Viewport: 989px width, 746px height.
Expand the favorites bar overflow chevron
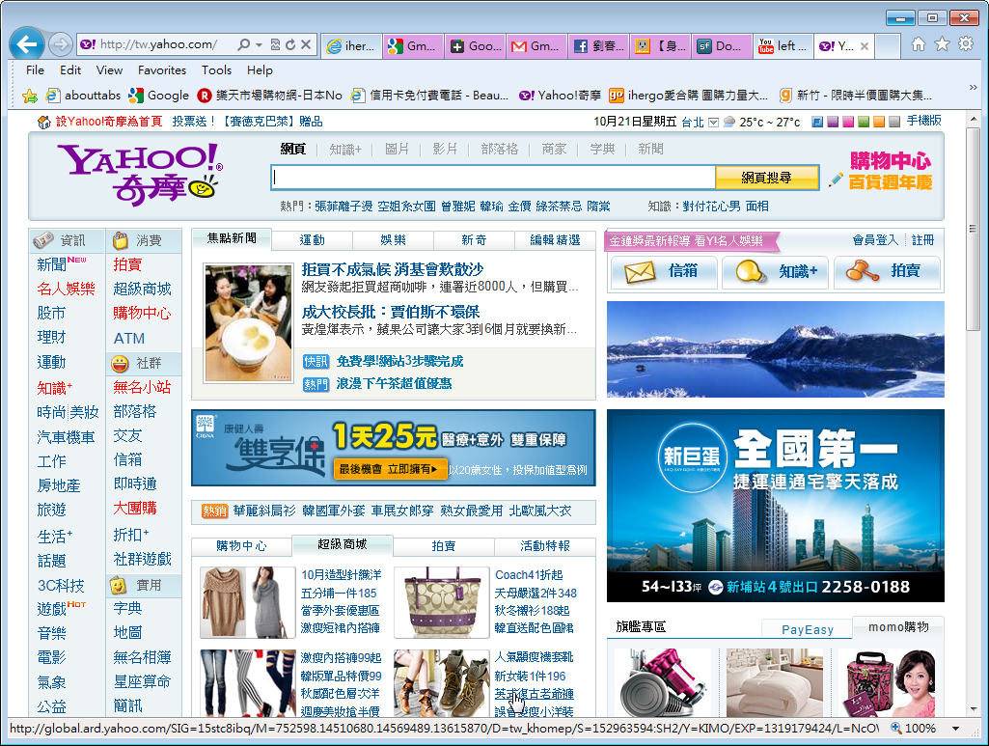[x=974, y=88]
